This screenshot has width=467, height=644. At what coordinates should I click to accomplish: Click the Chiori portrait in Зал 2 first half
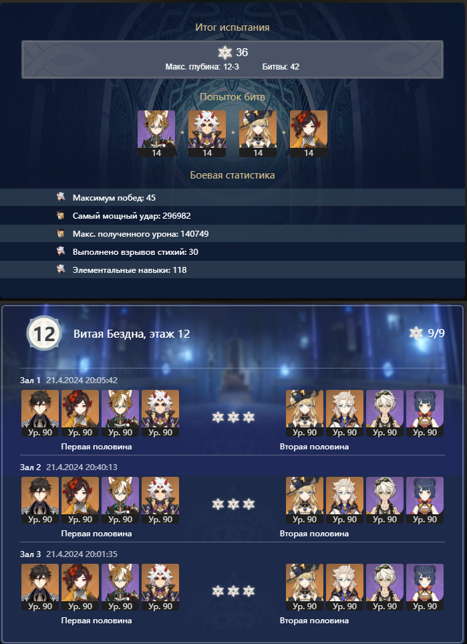click(x=80, y=500)
